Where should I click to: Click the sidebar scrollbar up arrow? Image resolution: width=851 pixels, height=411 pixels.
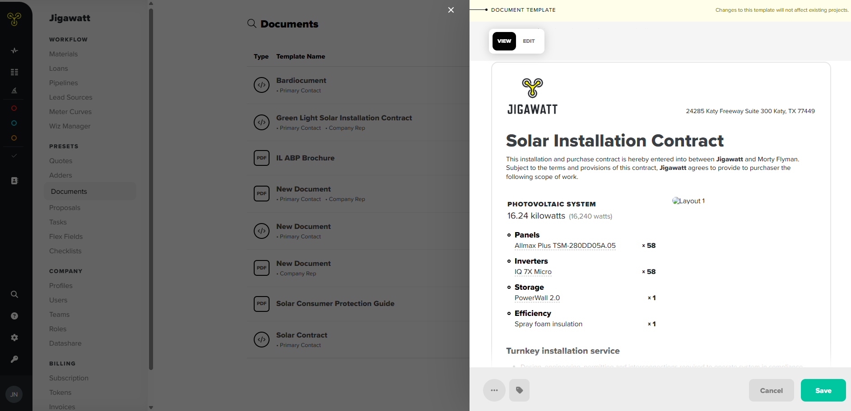point(151,3)
